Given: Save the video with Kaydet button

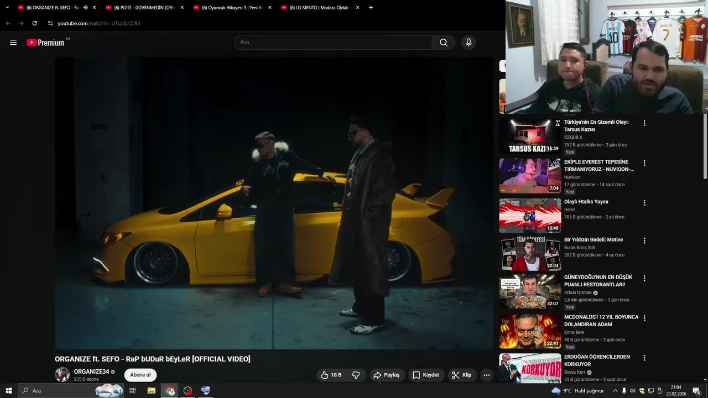Looking at the screenshot, I should coord(426,375).
